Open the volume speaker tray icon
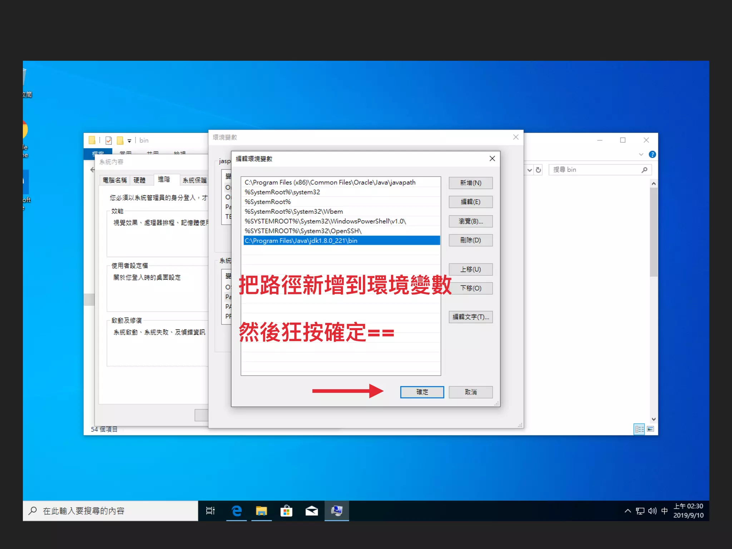Viewport: 732px width, 549px height. (652, 511)
